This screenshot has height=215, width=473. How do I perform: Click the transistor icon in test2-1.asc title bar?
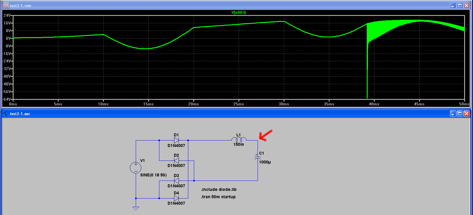point(5,113)
